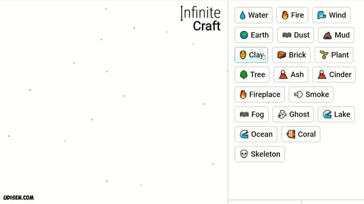The image size is (364, 204).
Task: Pick the Smoke element
Action: (311, 95)
